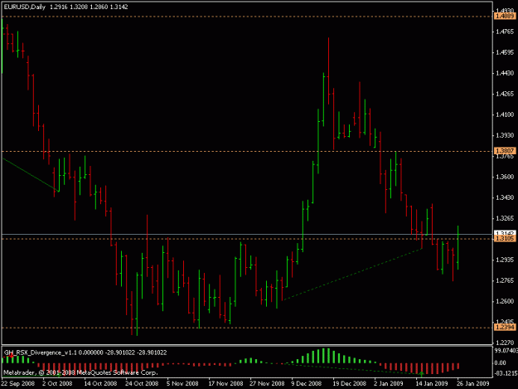Viewport: 518px width, 389px height.
Task: Click the green up arrow near 14 Jan 2009
Action: (422, 374)
